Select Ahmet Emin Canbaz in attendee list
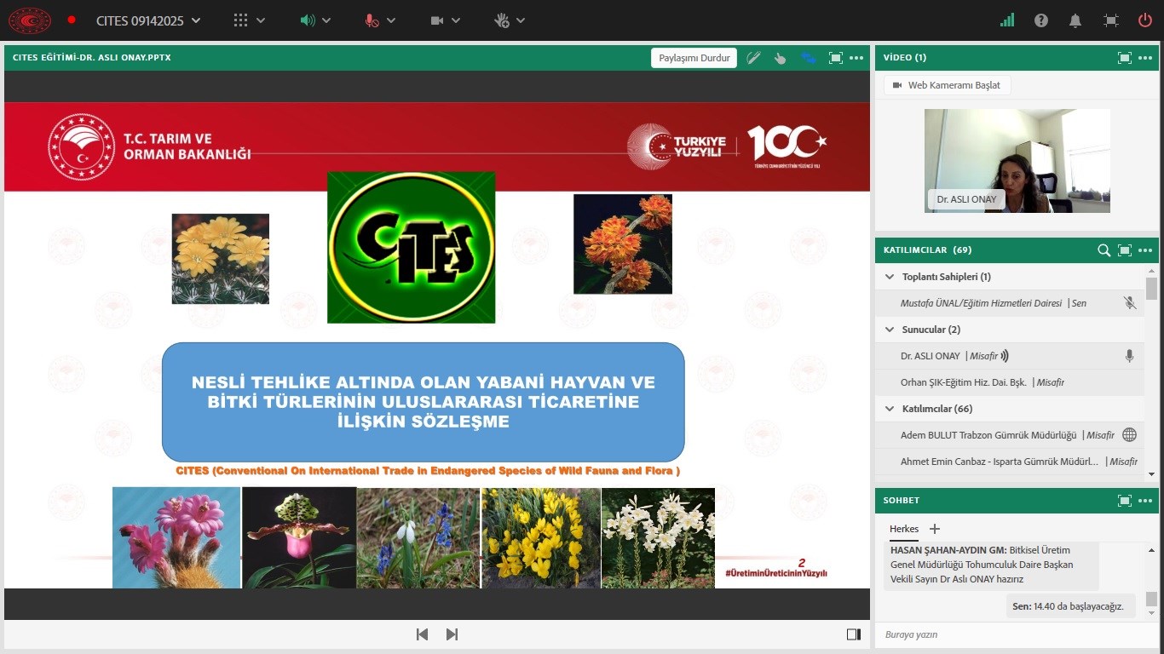The width and height of the screenshot is (1164, 654). pos(1010,462)
